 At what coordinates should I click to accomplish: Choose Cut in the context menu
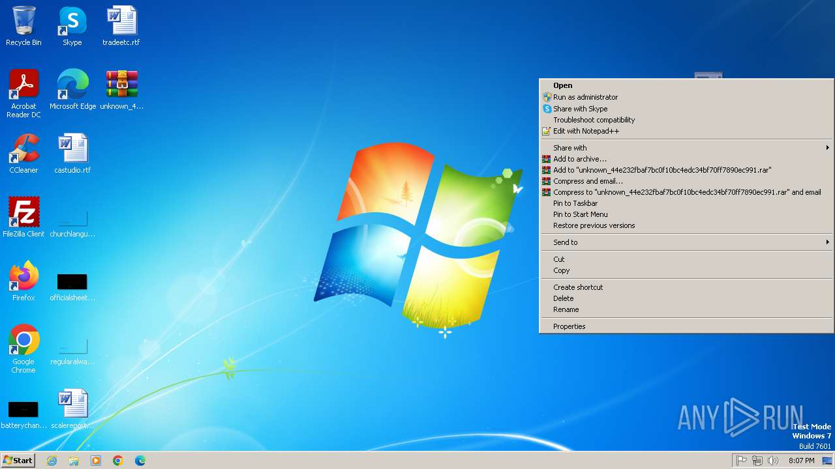[686, 259]
